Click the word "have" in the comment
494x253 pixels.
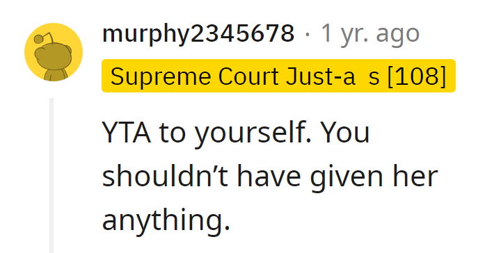tap(269, 177)
